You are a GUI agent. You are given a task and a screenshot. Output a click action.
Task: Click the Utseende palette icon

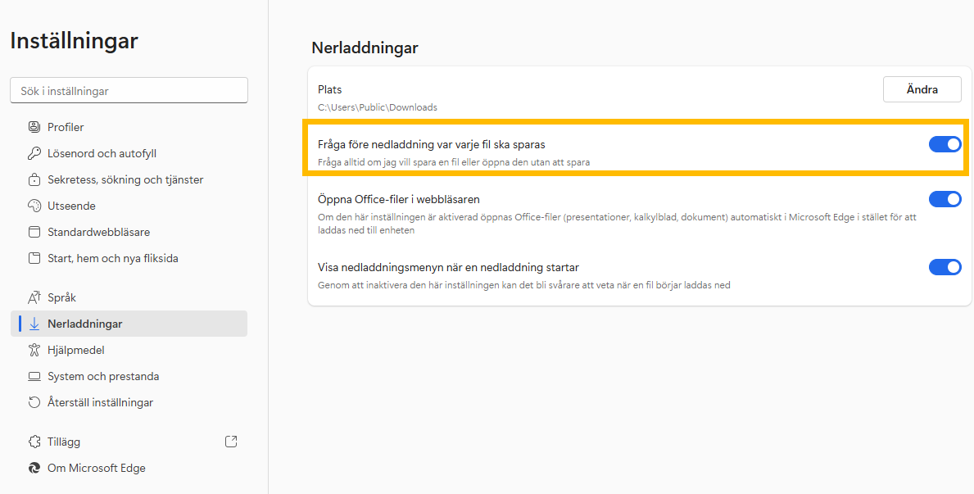(34, 206)
